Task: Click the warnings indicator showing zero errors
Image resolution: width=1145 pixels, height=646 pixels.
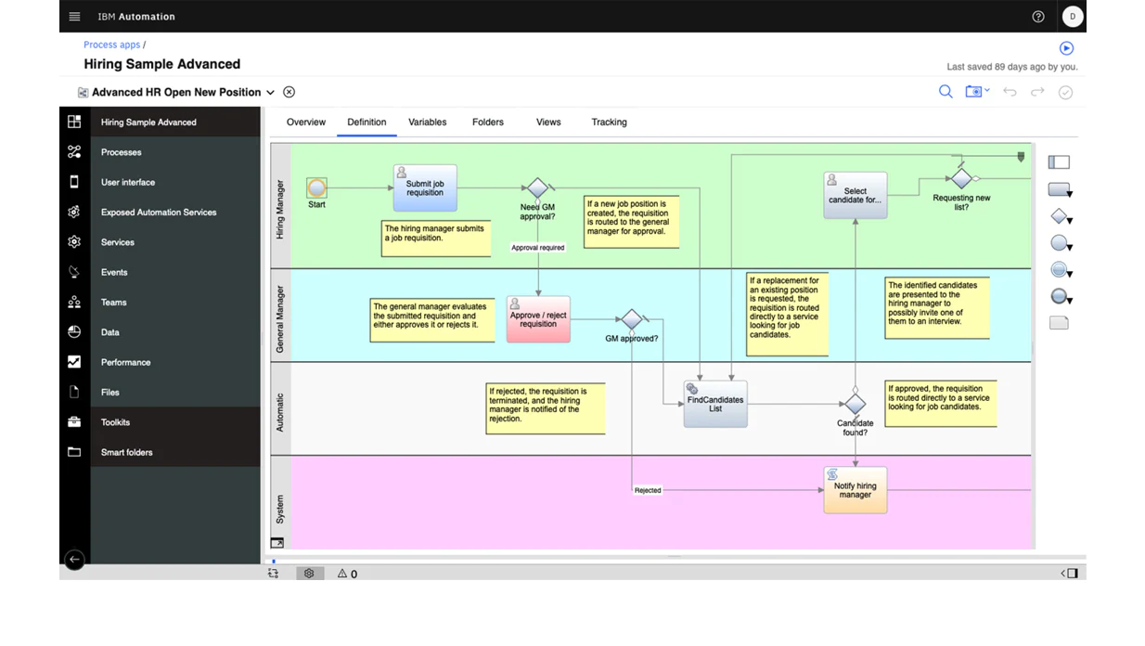Action: pyautogui.click(x=344, y=574)
